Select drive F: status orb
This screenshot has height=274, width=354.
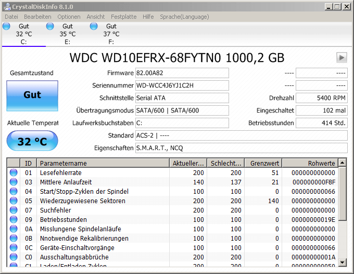tap(94, 26)
